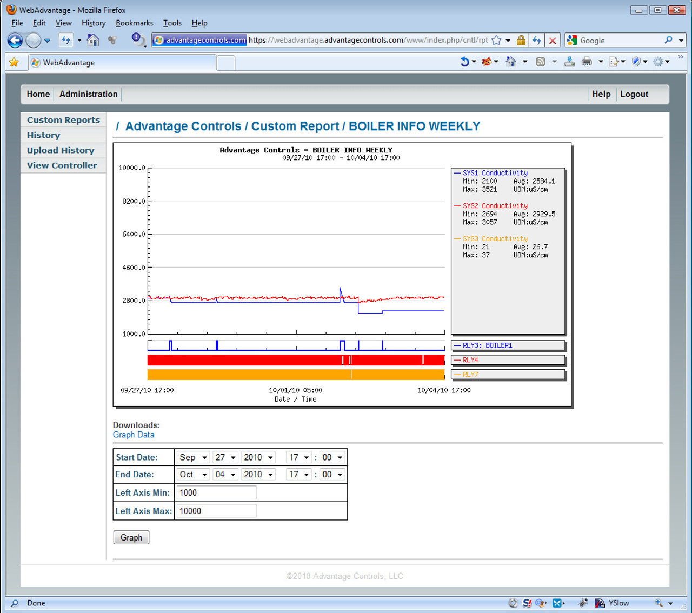This screenshot has width=692, height=613.
Task: Click the RLY3: BOILER1 legend entry
Action: click(x=508, y=345)
